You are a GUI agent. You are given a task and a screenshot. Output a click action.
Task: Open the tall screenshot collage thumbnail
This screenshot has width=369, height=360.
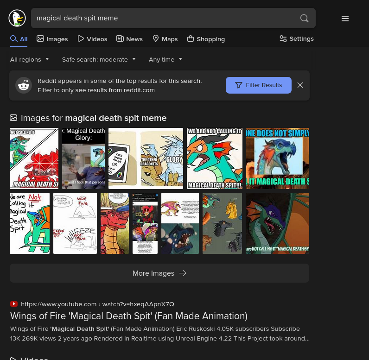pyautogui.click(x=145, y=223)
